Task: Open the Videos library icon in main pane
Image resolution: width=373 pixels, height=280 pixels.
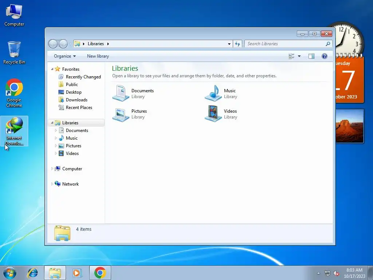Action: [213, 114]
